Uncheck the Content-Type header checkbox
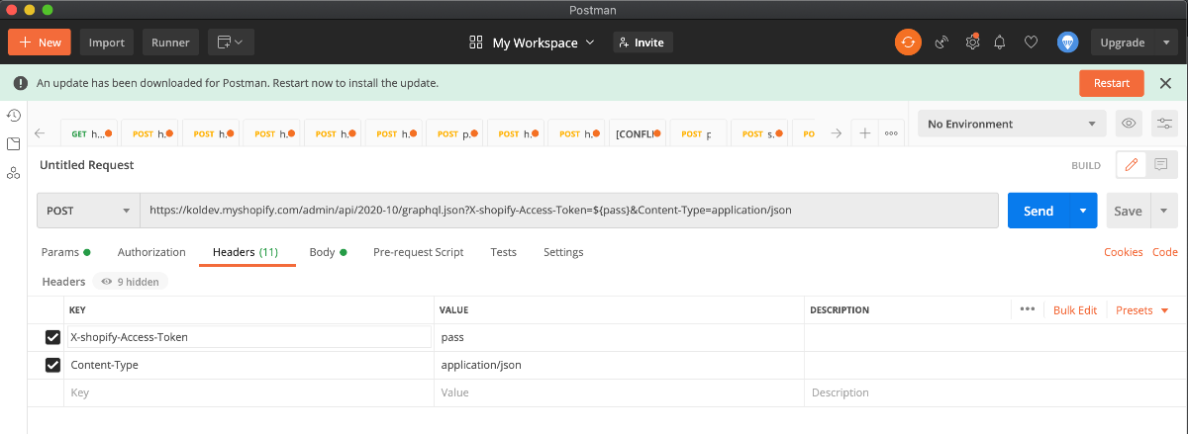Screen dimensions: 1188x434 [x=53, y=365]
